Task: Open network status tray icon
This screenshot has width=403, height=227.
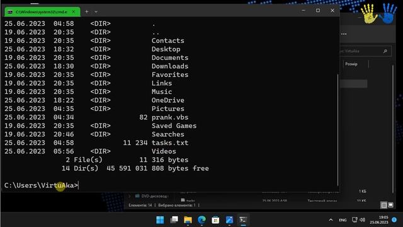Action: tap(355, 220)
